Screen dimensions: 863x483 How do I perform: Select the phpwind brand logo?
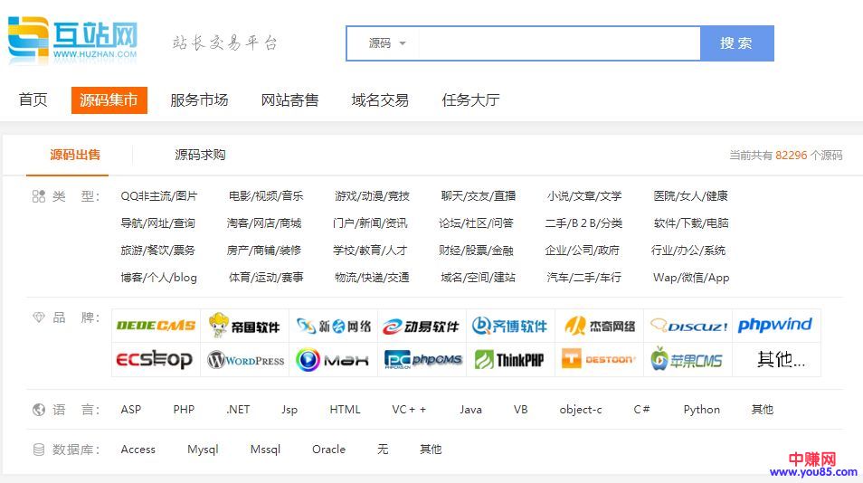pyautogui.click(x=774, y=326)
